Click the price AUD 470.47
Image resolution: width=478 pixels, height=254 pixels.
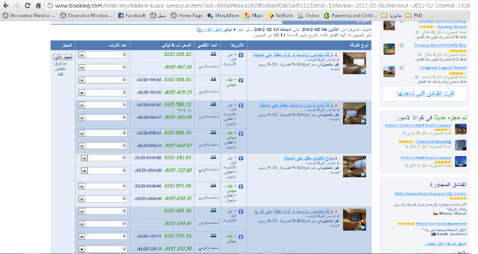point(178,224)
